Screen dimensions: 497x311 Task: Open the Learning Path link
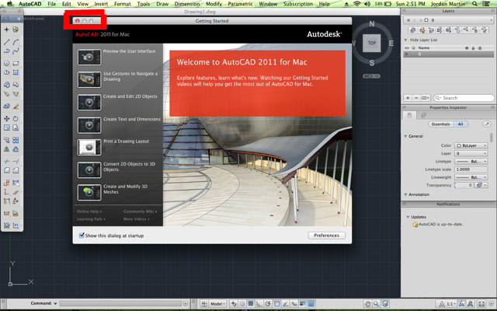(x=91, y=219)
